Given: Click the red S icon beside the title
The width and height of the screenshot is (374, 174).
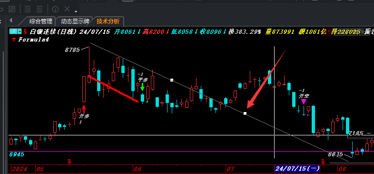Looking at the screenshot, I should [x=25, y=31].
